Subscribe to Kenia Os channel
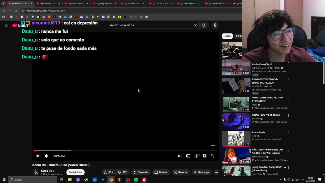 pos(75,172)
